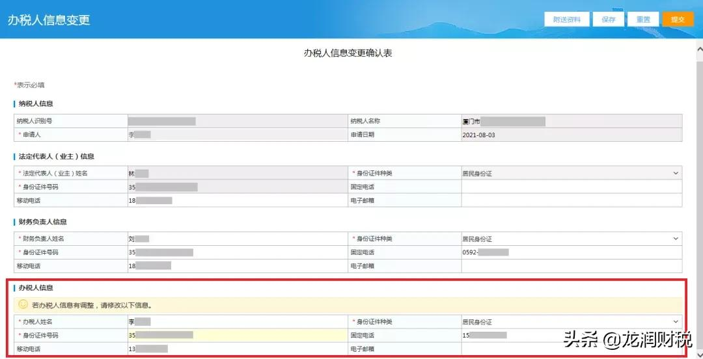703x359 pixels.
Task: Edit the 财务负责人姓名 field
Action: [x=238, y=239]
